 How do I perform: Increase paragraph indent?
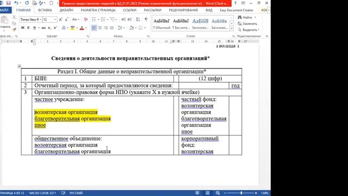129,20
